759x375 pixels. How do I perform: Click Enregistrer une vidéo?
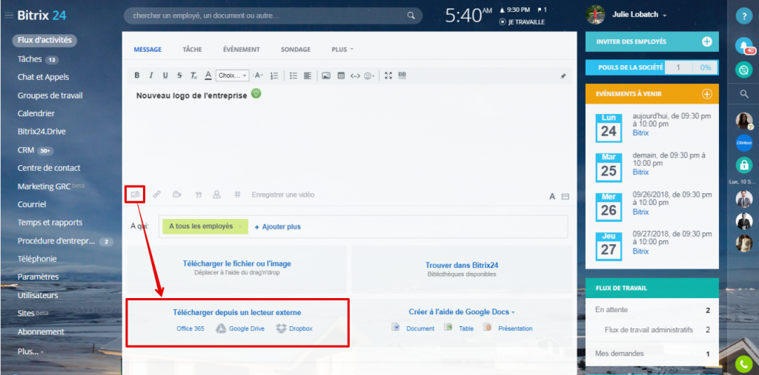(x=283, y=195)
